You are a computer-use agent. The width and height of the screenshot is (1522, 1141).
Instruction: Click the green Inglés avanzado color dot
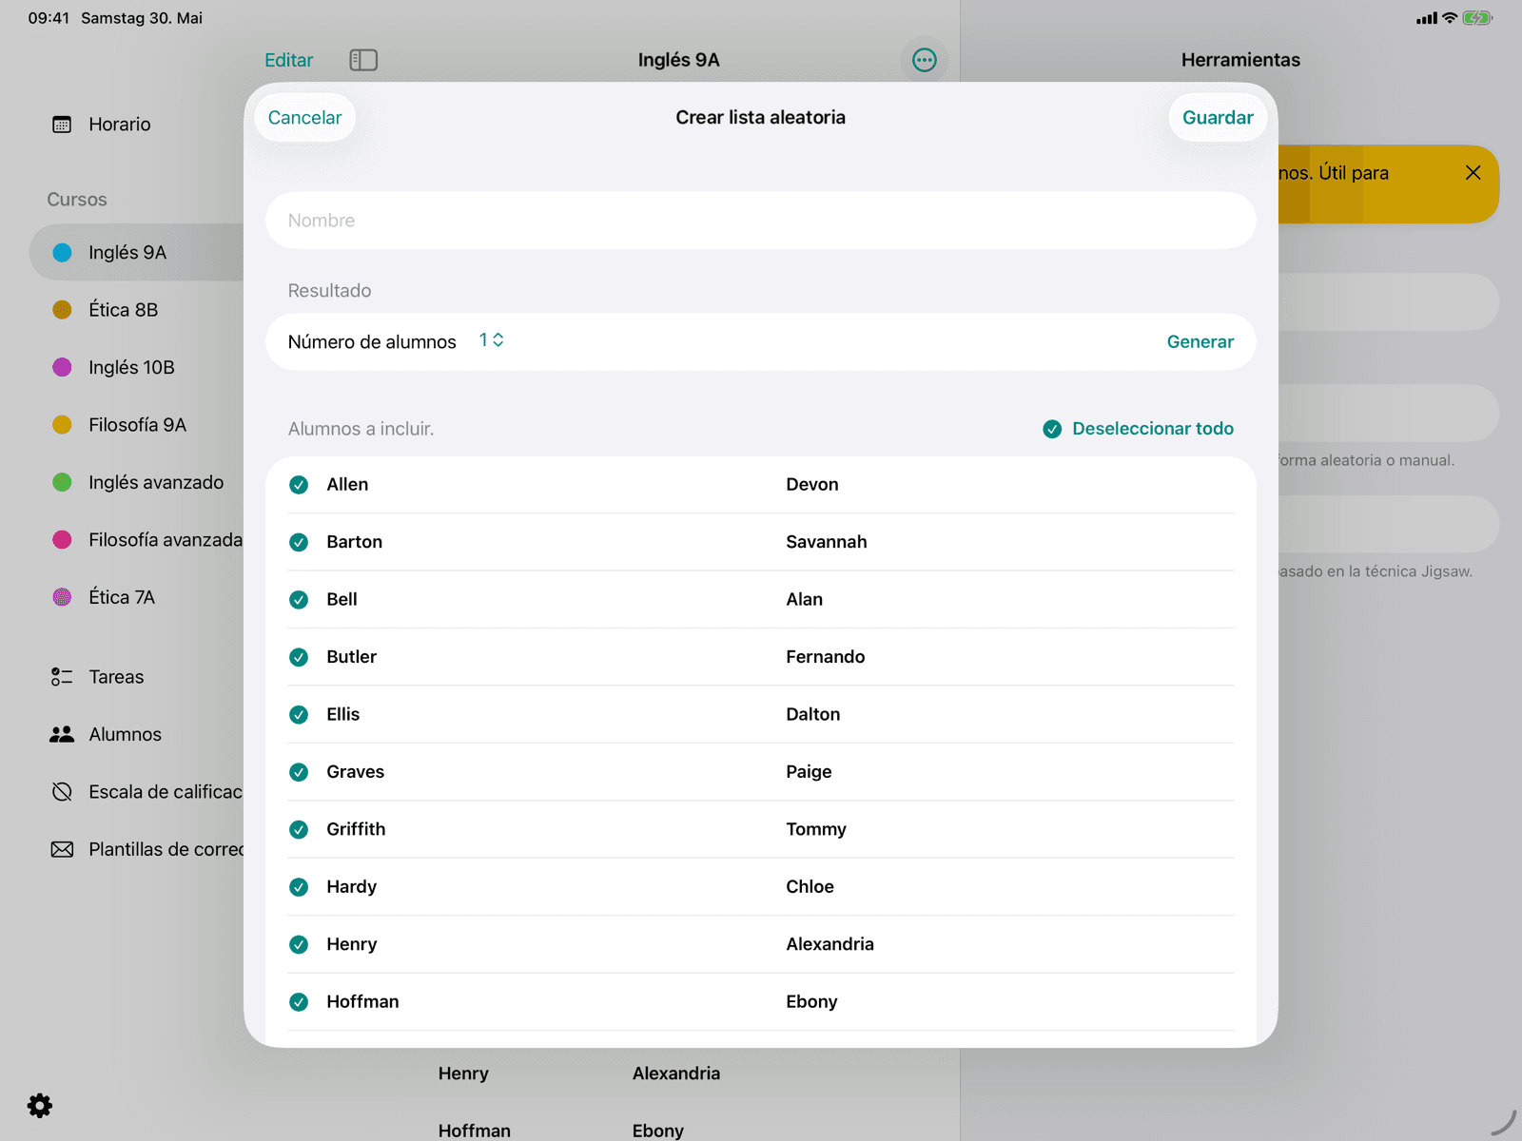tap(62, 483)
